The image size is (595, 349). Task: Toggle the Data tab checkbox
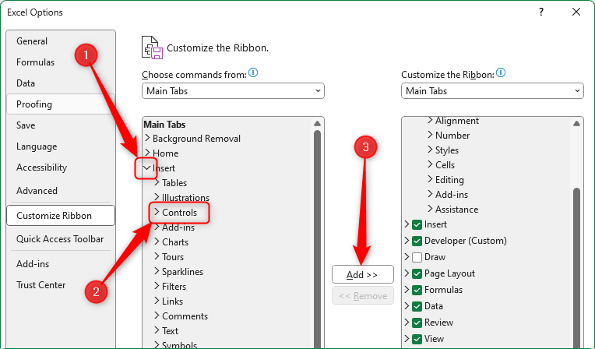point(417,306)
